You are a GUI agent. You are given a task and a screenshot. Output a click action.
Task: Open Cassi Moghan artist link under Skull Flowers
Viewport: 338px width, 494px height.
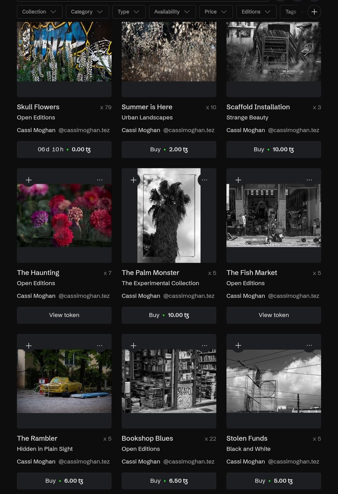pyautogui.click(x=36, y=130)
